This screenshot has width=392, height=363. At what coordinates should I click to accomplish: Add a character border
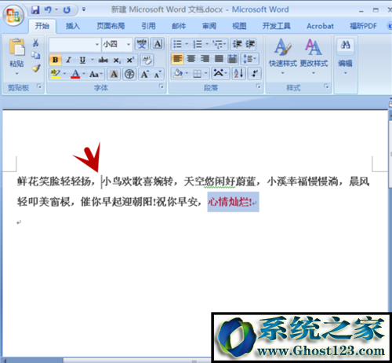pos(158,44)
